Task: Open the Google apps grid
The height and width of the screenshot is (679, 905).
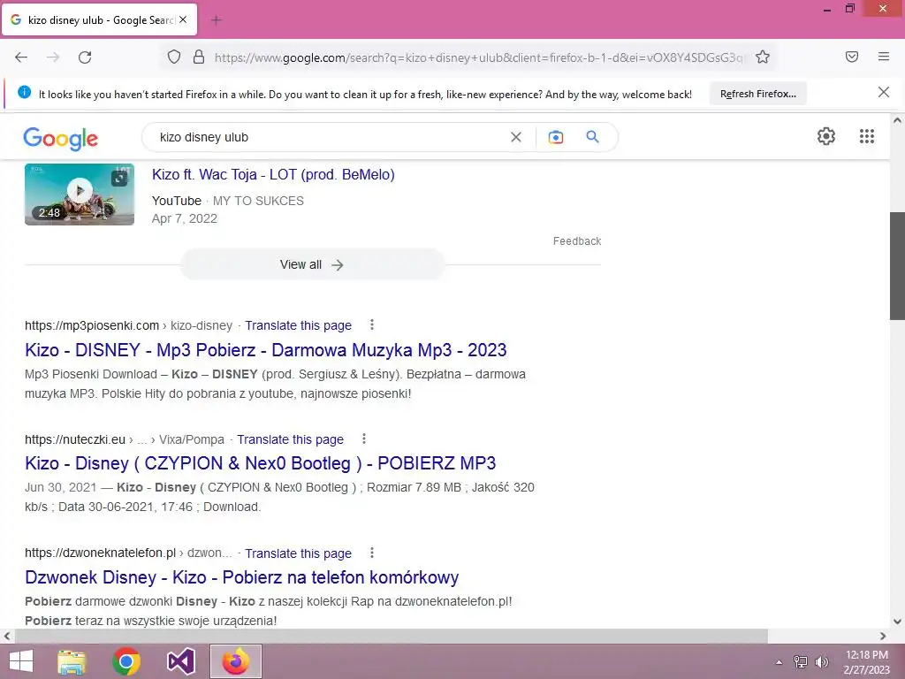Action: [x=867, y=136]
